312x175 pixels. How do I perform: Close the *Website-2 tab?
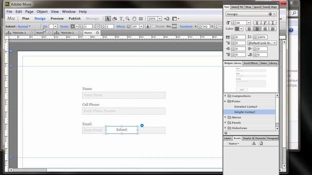[x=79, y=33]
